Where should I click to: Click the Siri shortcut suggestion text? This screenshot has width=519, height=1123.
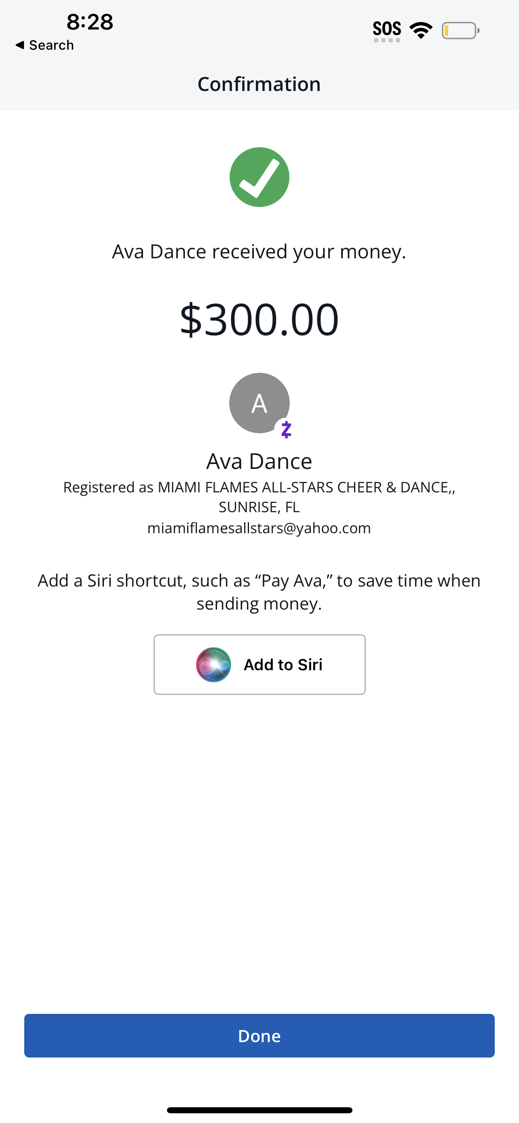coord(259,591)
